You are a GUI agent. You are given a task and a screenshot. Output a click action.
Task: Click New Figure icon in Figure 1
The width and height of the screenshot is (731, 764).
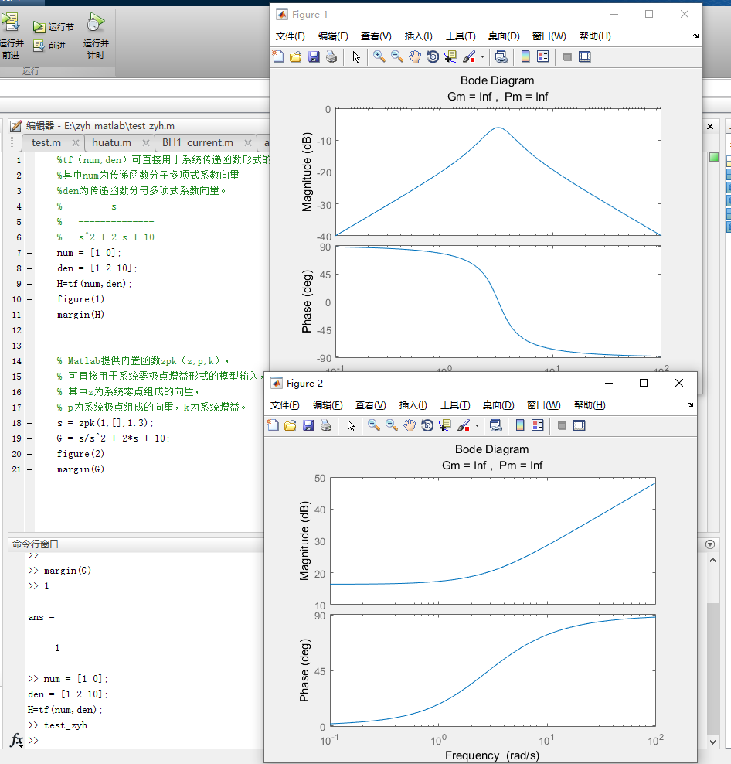tap(279, 57)
